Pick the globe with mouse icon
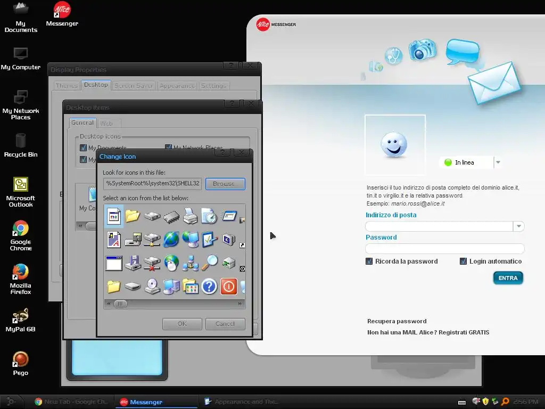The image size is (545, 409). [171, 263]
